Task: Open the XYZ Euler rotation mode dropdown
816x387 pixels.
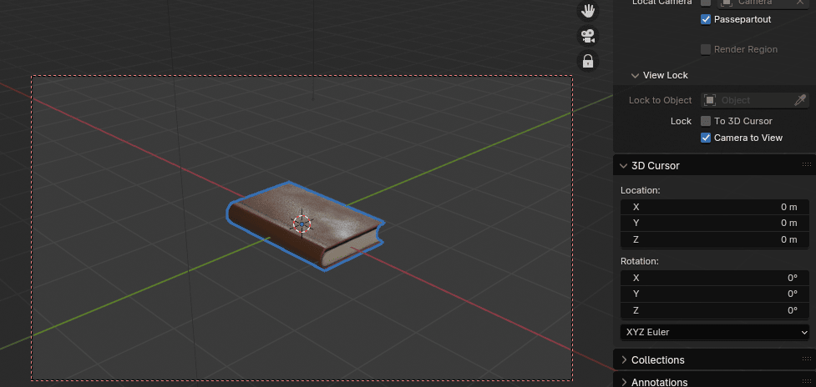Action: (716, 332)
